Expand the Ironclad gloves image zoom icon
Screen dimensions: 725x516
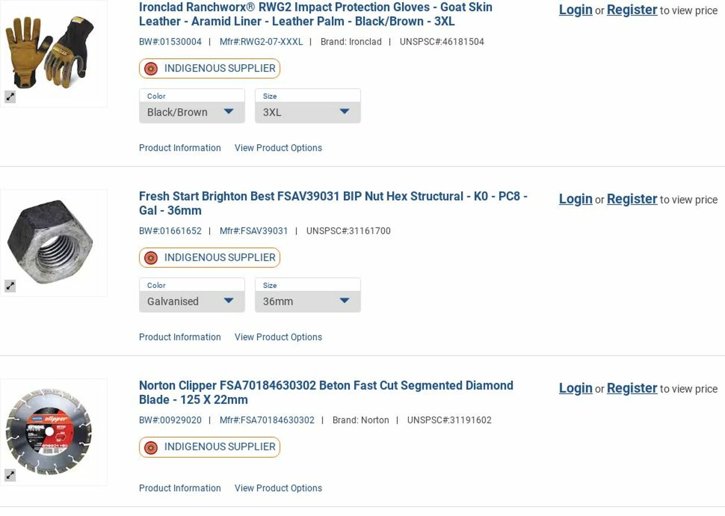click(10, 97)
